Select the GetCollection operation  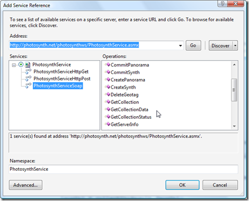(125, 102)
